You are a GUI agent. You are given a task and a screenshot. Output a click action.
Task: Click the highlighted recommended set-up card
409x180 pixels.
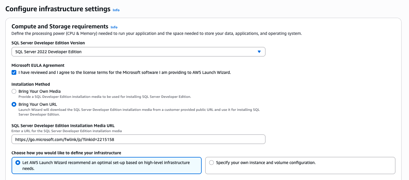pos(106,166)
